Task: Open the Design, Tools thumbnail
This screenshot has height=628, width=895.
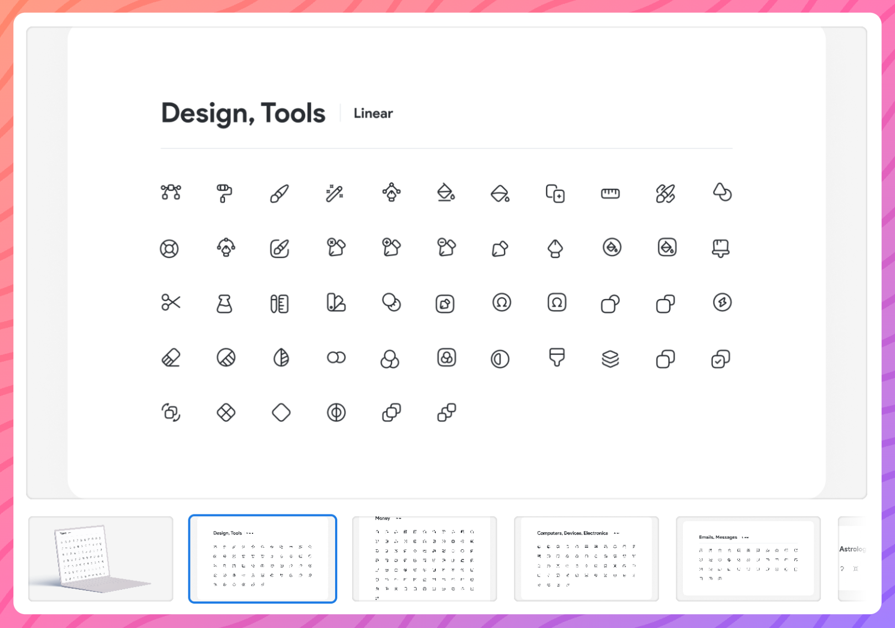Action: (x=263, y=559)
